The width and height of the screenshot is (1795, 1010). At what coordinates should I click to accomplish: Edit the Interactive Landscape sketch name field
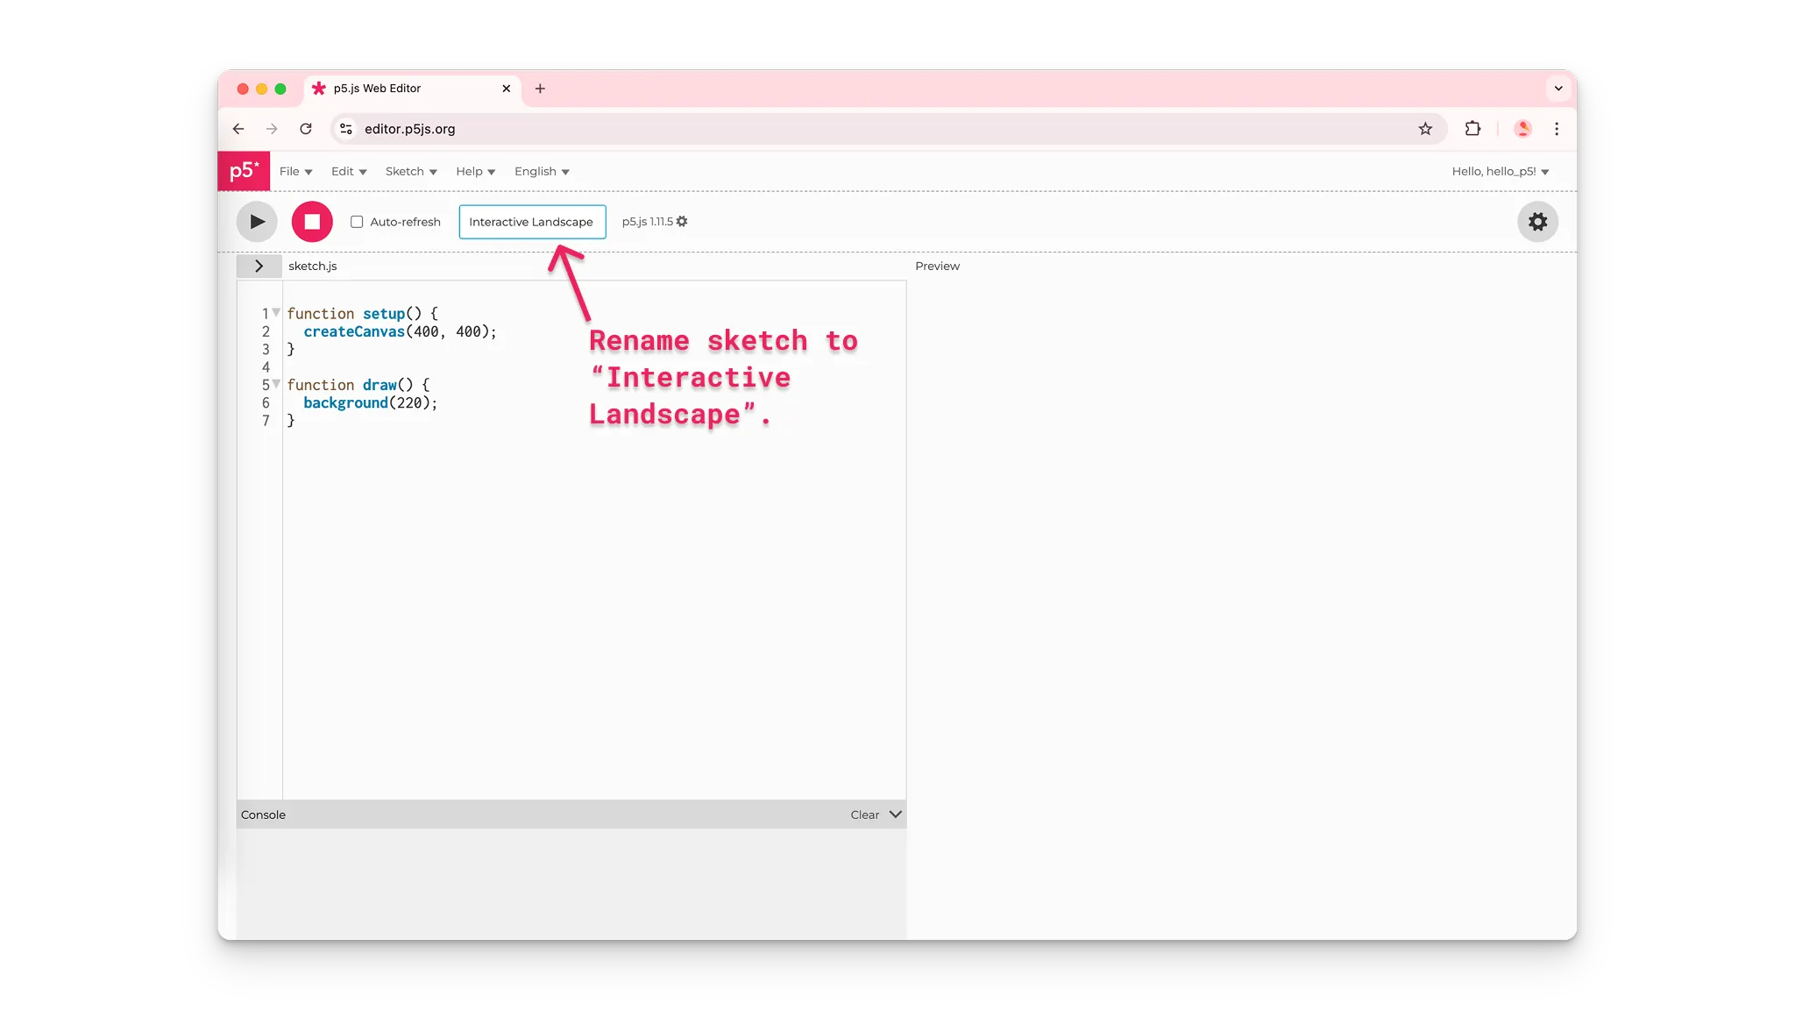click(x=532, y=221)
